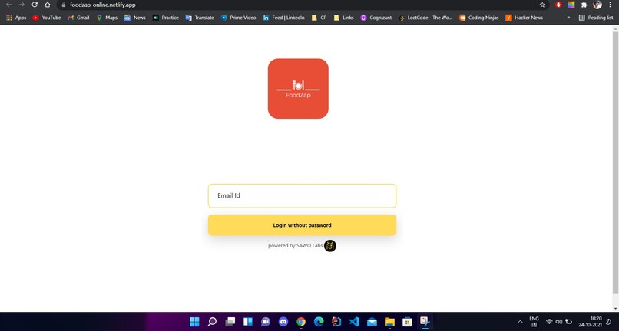Open the Practice bookmark
Image resolution: width=619 pixels, height=331 pixels.
[x=166, y=18]
